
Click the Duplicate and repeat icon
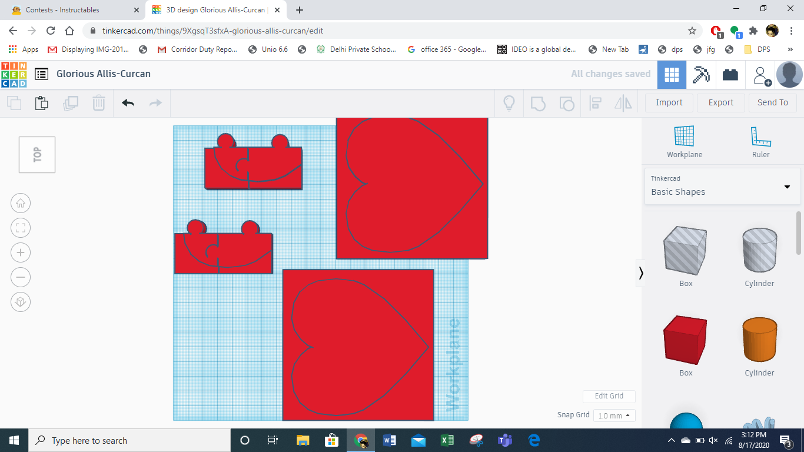[x=71, y=104]
